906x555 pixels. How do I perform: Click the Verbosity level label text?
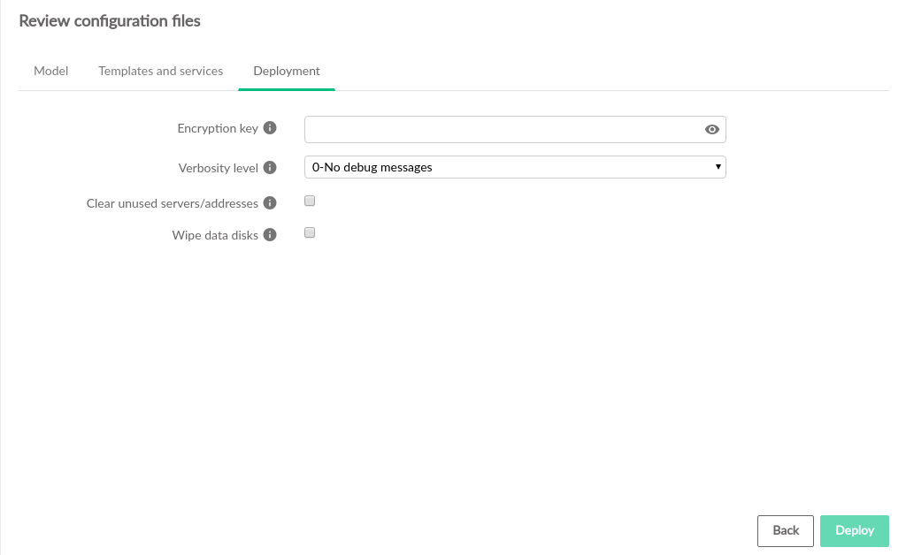point(219,167)
